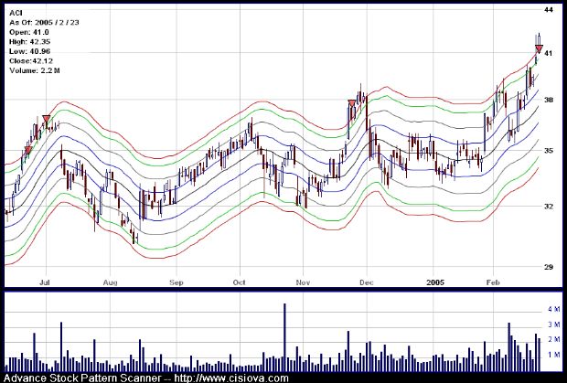Click the 'Advance Stock Pattern Scanner' footer text

click(82, 378)
